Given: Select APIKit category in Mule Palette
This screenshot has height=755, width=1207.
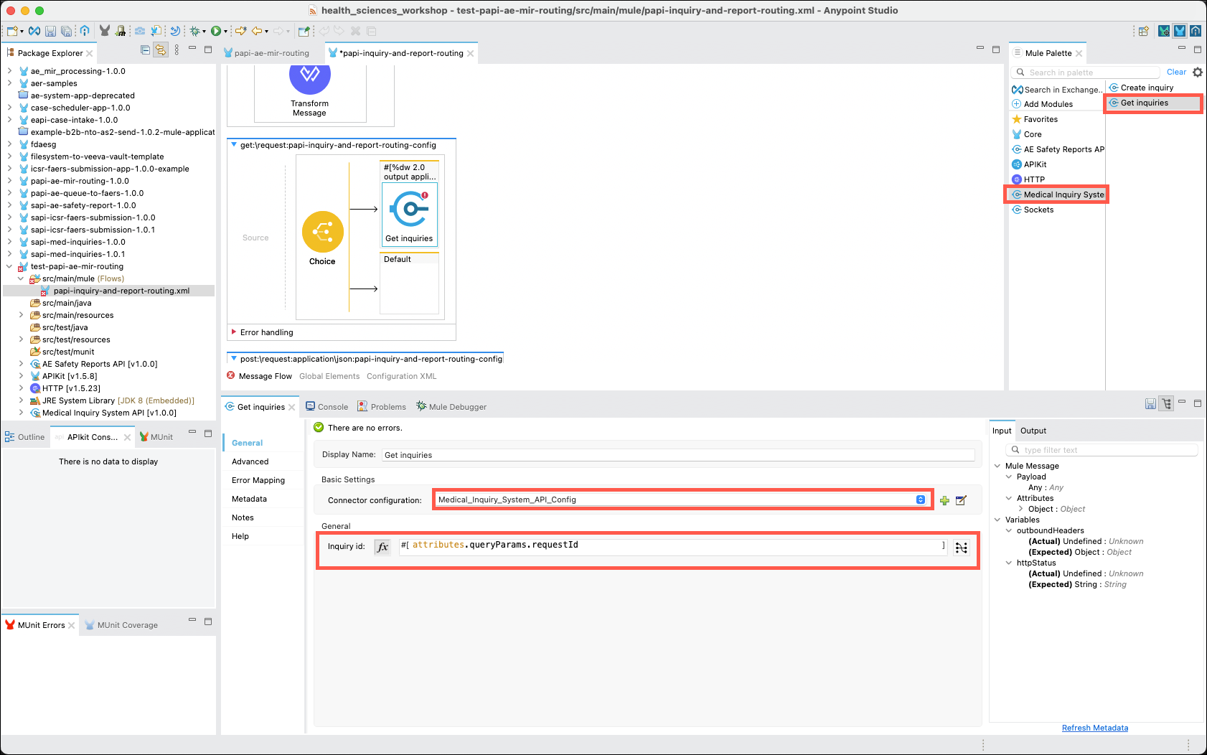Looking at the screenshot, I should tap(1029, 164).
